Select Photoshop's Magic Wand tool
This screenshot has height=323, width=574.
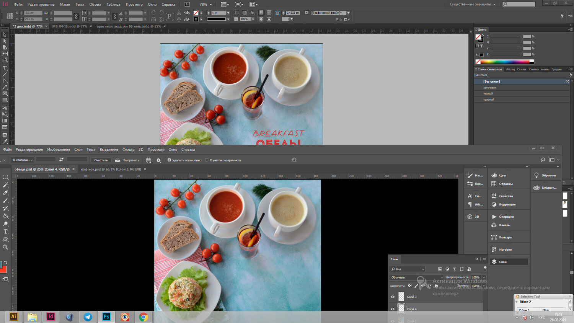click(5, 185)
